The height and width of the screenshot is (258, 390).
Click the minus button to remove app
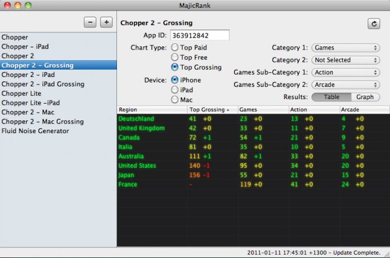(90, 22)
